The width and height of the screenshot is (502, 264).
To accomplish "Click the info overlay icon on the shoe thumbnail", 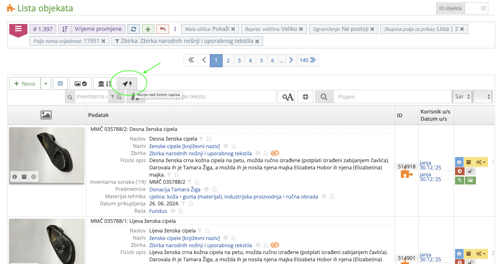I will click(x=14, y=177).
